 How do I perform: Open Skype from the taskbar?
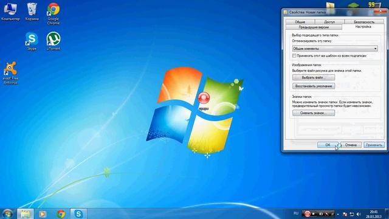pyautogui.click(x=78, y=214)
